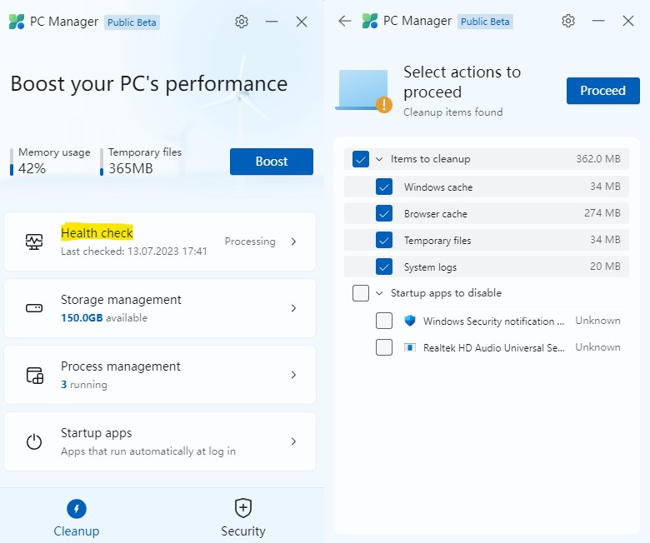Click the Public Beta badge in left window
650x543 pixels.
(132, 22)
